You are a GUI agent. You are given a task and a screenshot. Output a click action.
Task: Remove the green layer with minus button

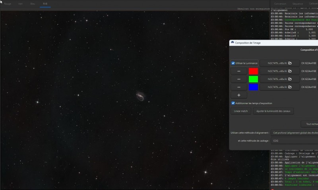coord(239,79)
